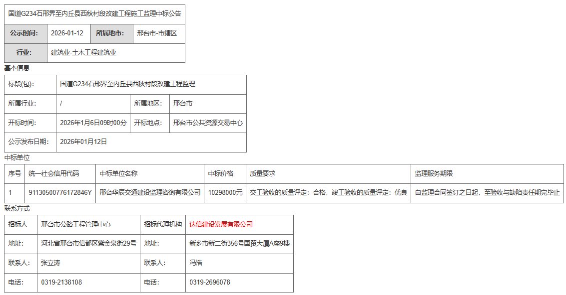Viewport: 566px width, 295px height.
Task: Click the 公示发布日期 value 2026年01月12日
Action: tap(83, 142)
